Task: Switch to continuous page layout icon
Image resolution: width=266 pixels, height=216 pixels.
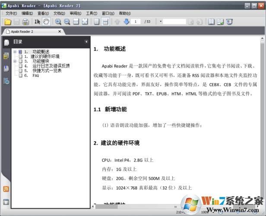Action: [x=105, y=22]
